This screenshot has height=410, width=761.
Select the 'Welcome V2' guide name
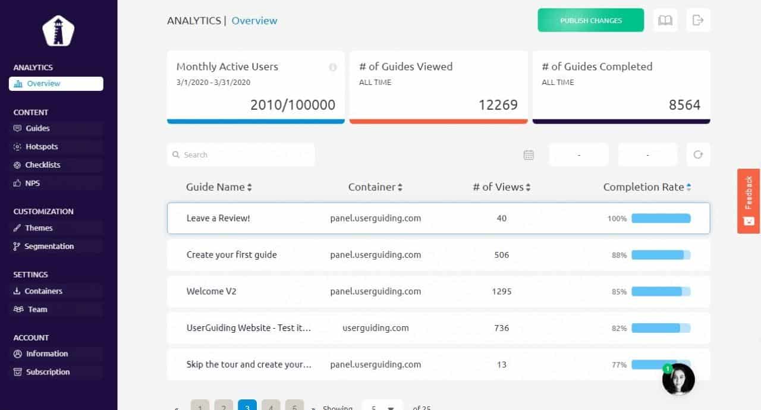point(211,291)
